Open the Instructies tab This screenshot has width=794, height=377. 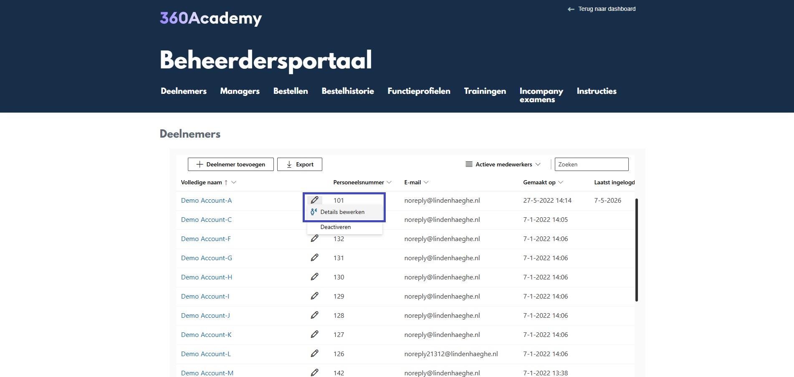click(597, 91)
